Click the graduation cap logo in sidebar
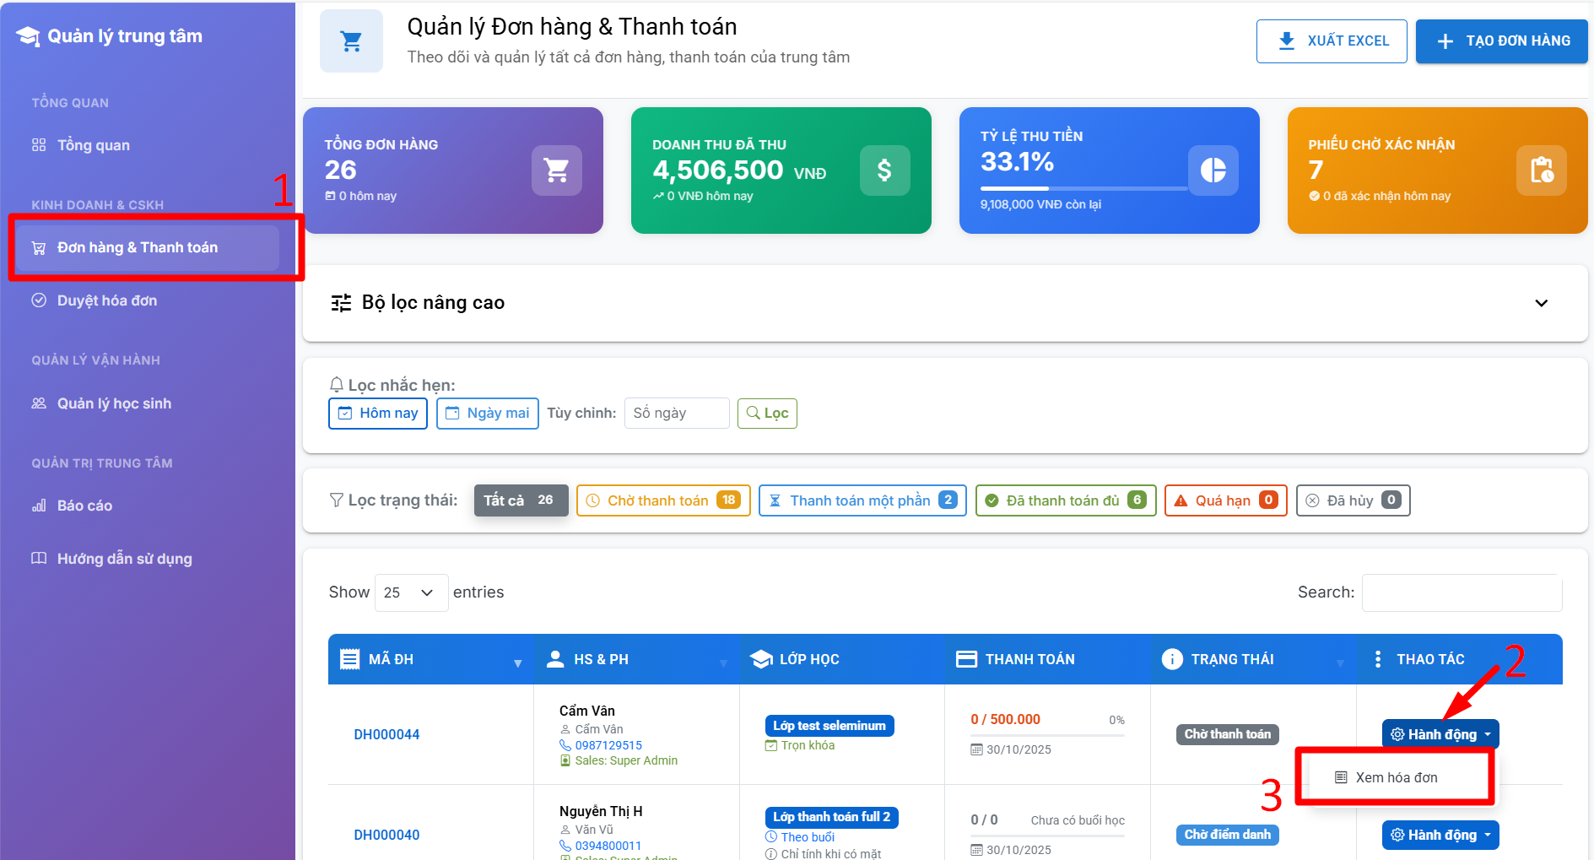Screen dimensions: 1594x860 click(28, 36)
